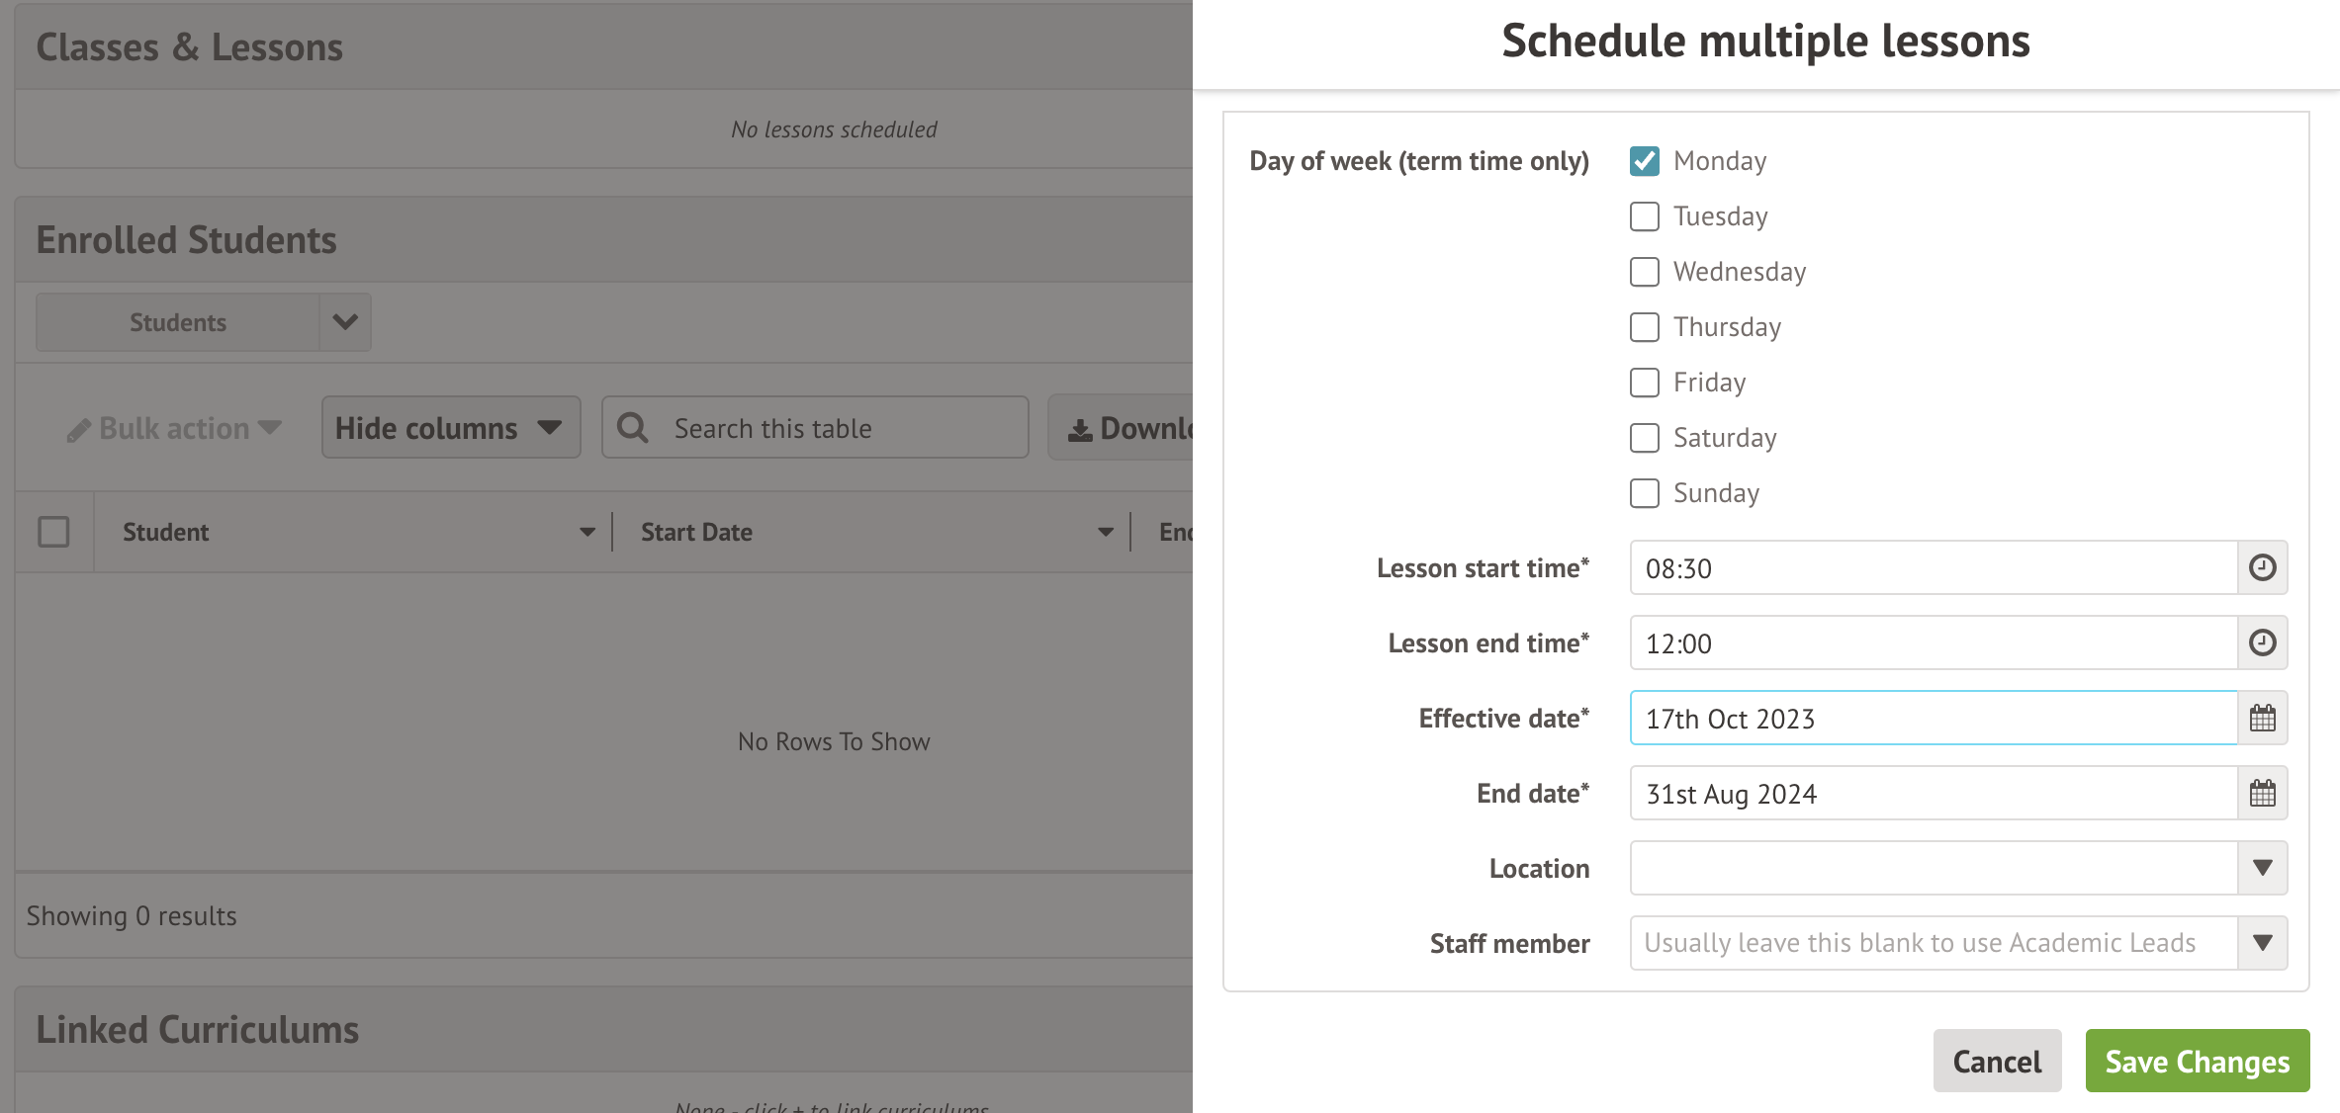The image size is (2340, 1113).
Task: Click the Download icon button
Action: point(1080,429)
